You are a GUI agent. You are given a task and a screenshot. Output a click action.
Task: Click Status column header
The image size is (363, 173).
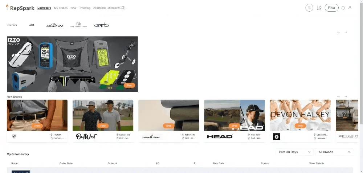pyautogui.click(x=265, y=163)
